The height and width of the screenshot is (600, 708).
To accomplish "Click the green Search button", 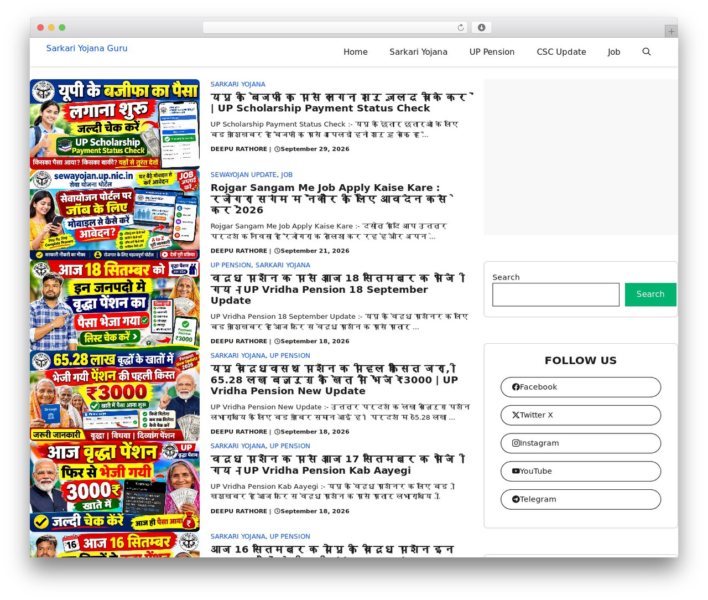I will coord(650,294).
